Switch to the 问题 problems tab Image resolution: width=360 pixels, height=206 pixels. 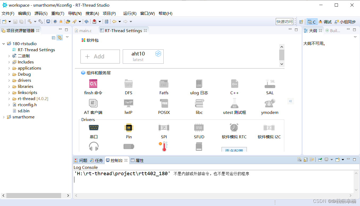pyautogui.click(x=81, y=160)
